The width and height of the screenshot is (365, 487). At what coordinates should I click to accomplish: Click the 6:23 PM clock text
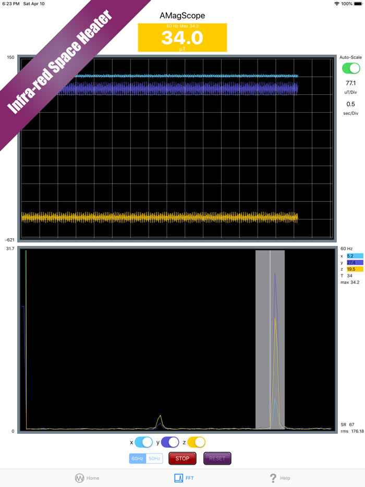[x=11, y=4]
